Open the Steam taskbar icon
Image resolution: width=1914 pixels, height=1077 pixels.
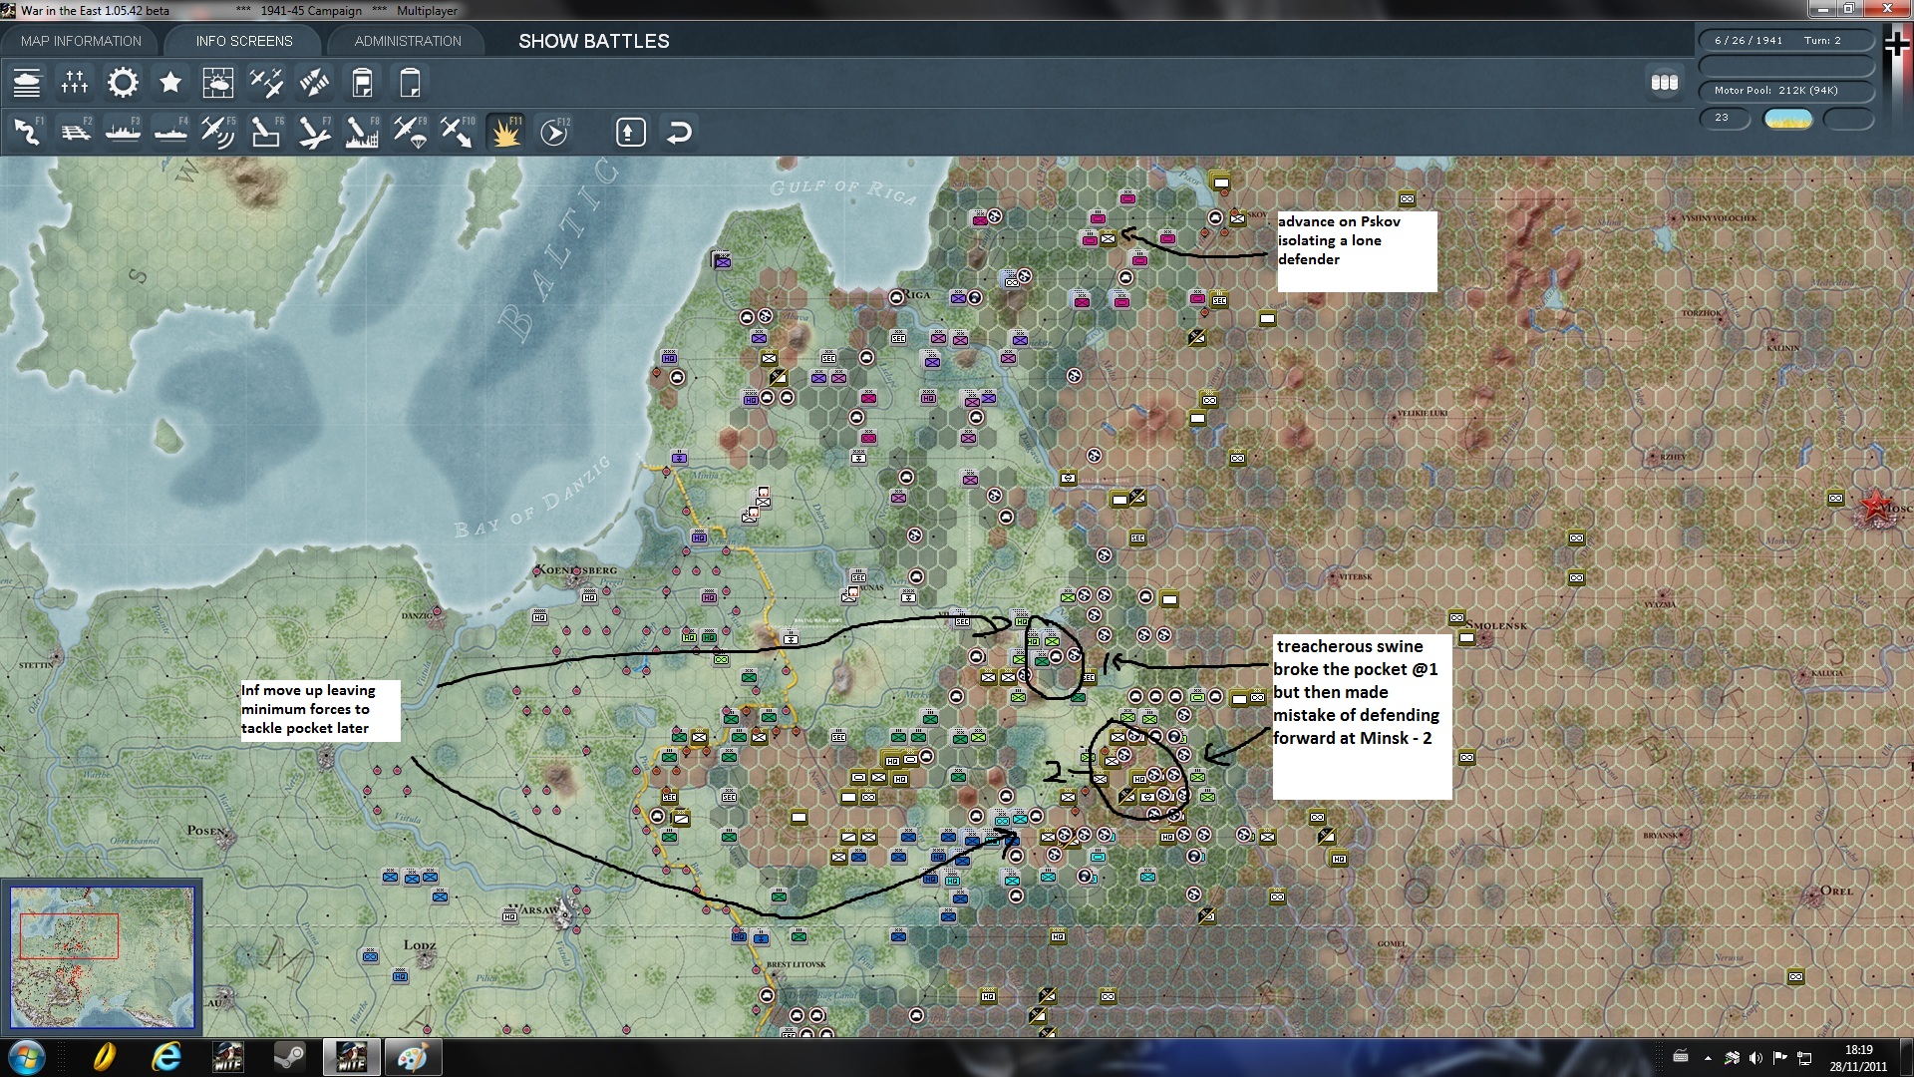coord(289,1057)
